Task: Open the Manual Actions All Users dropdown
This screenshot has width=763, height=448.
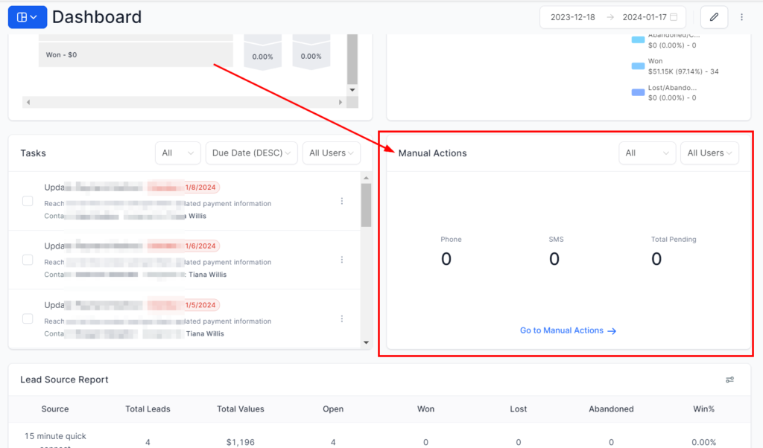Action: 709,153
